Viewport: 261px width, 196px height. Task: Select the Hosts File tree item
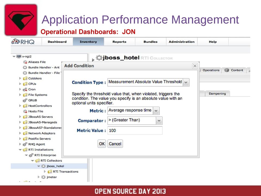click(36, 111)
